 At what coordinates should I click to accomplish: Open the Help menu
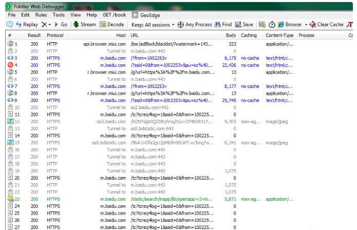[x=91, y=15]
